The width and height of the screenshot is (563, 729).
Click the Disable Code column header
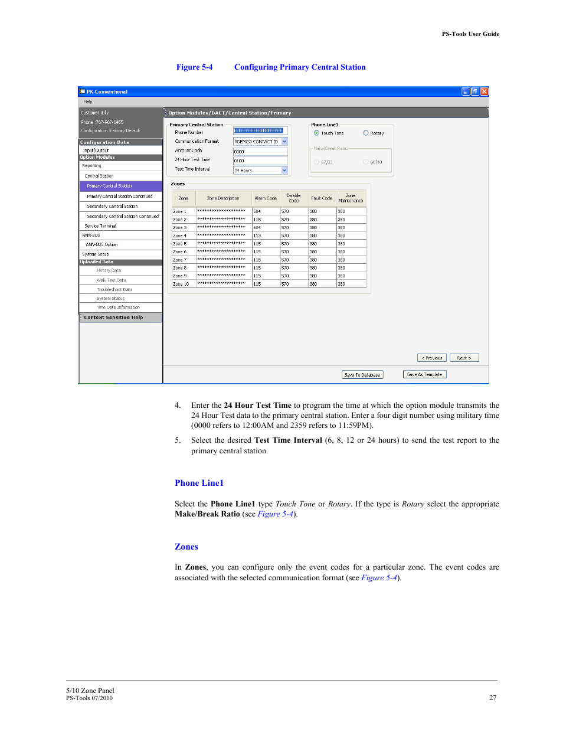pyautogui.click(x=294, y=198)
